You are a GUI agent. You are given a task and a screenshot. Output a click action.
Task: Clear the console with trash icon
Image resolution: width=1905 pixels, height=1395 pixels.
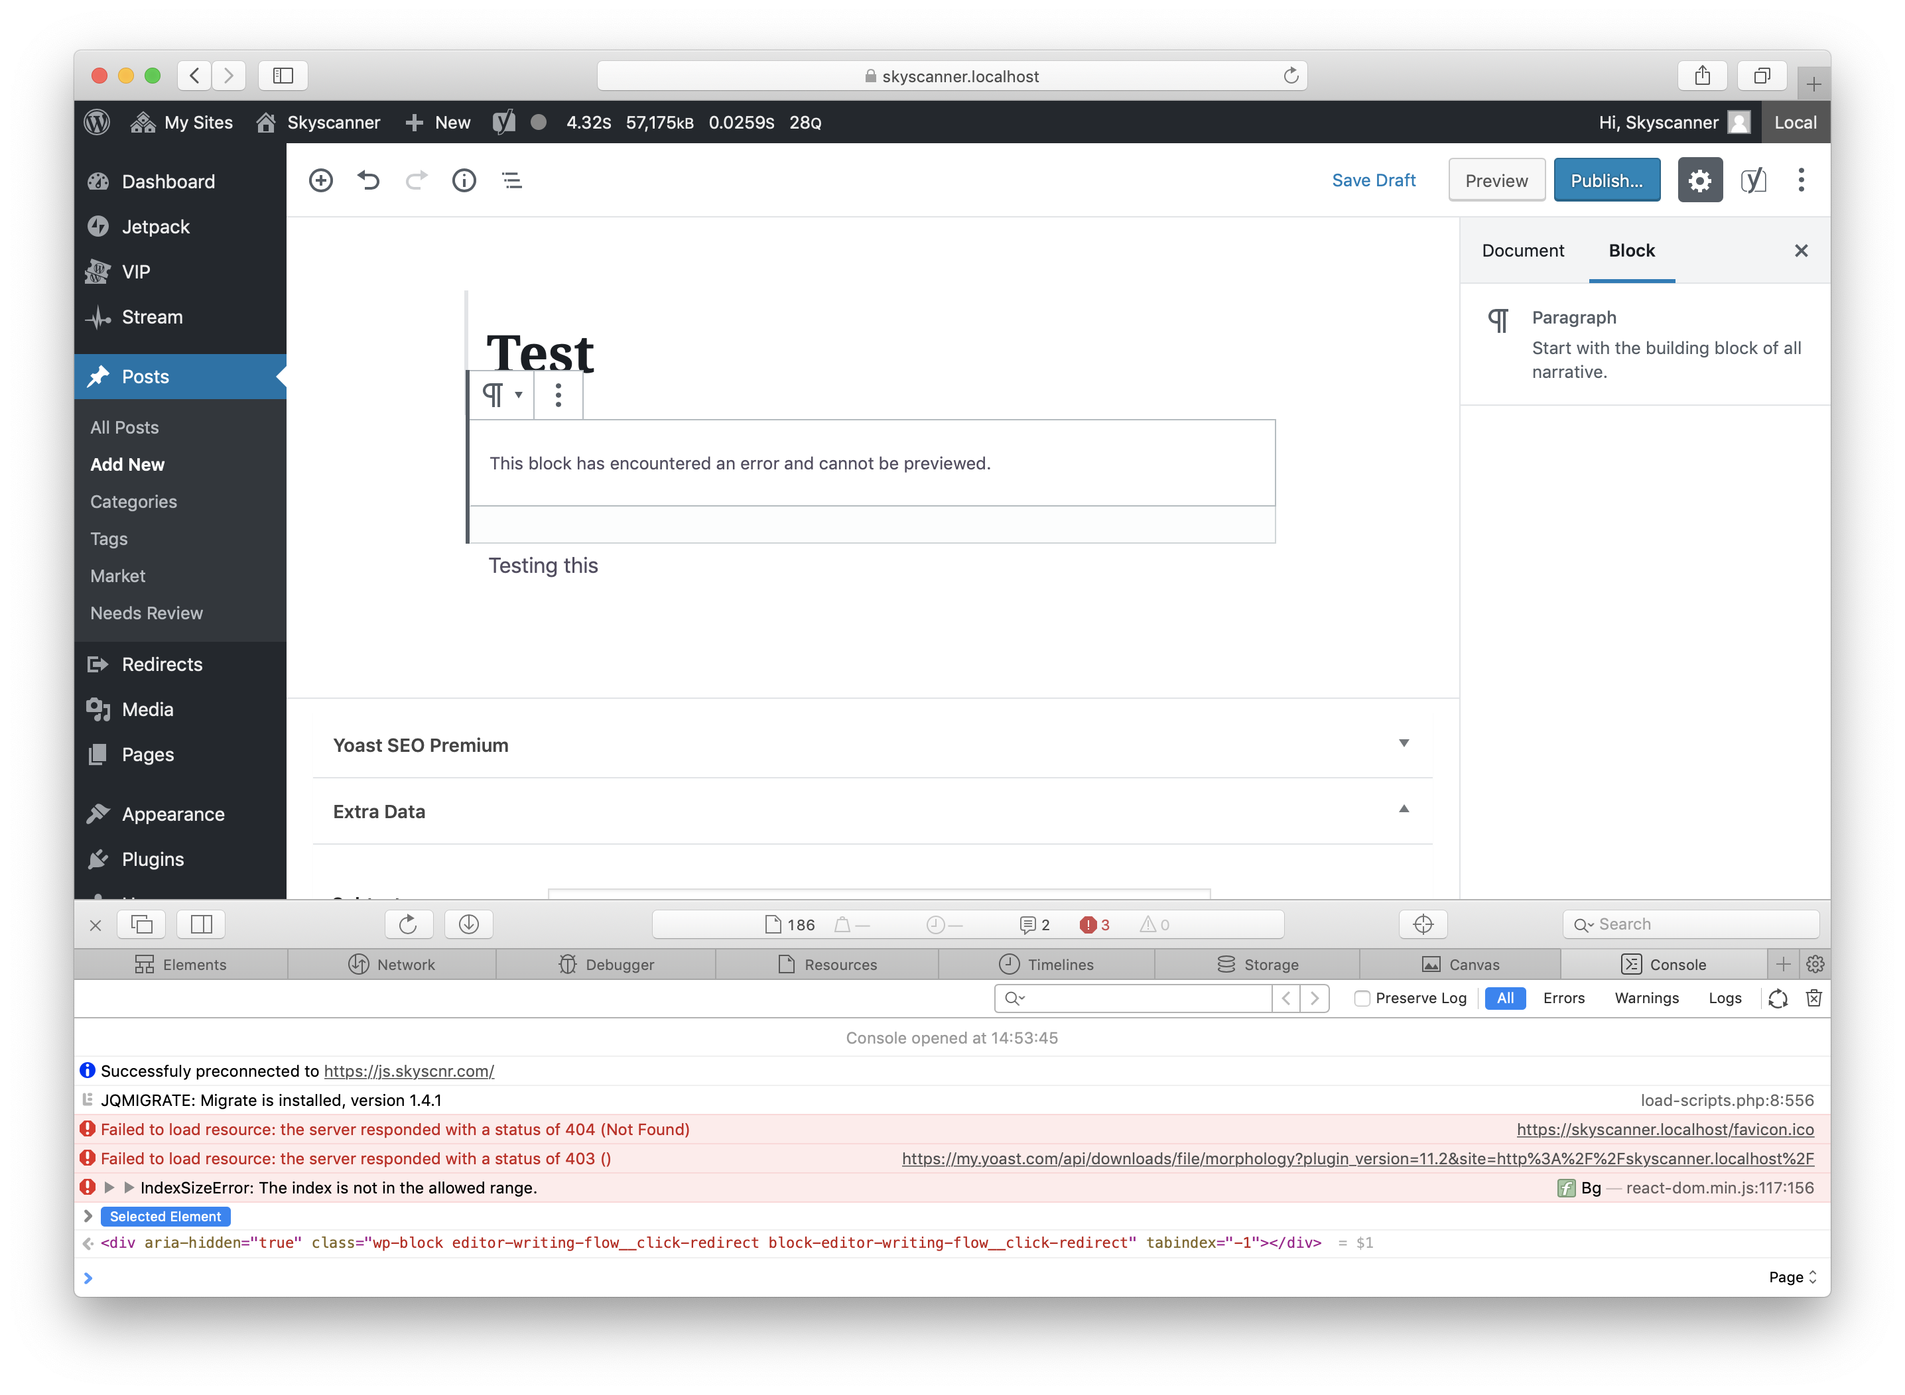(1813, 998)
